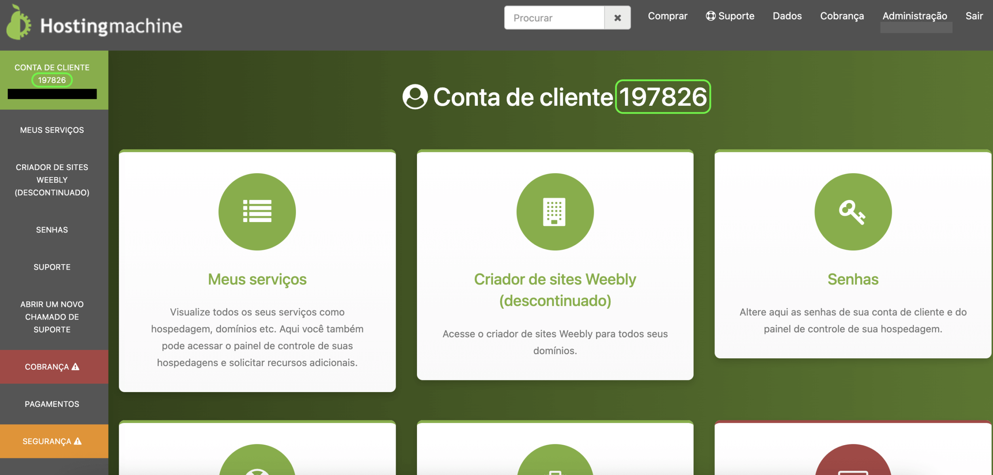Click the Meus serviços card description text
This screenshot has width=993, height=475.
[x=257, y=337]
